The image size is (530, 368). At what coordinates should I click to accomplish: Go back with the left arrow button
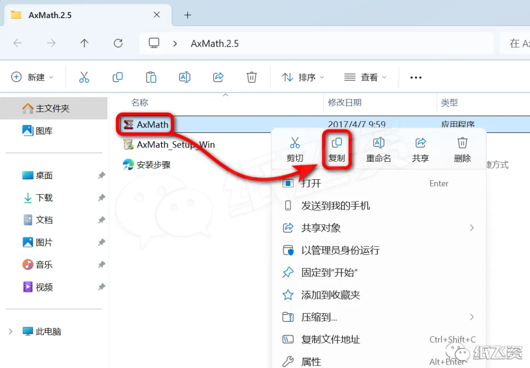click(x=18, y=43)
